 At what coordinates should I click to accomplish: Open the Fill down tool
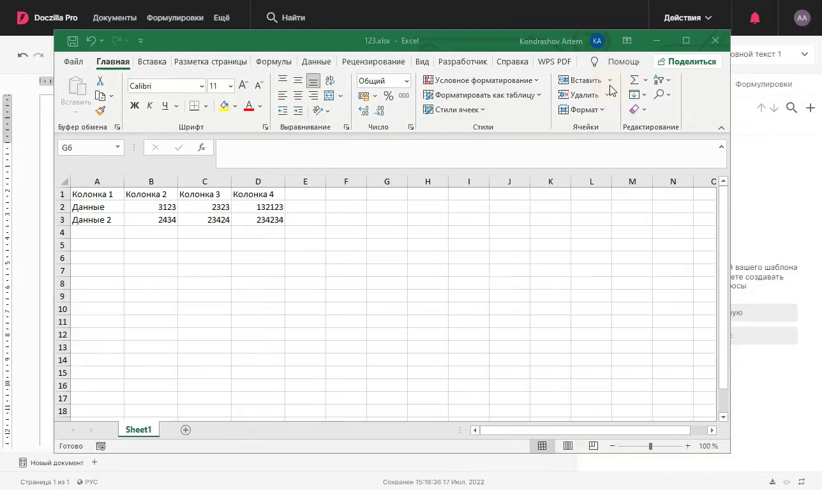634,94
